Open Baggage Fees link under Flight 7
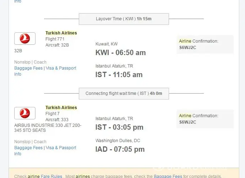This screenshot has height=178, width=245. tap(28, 148)
